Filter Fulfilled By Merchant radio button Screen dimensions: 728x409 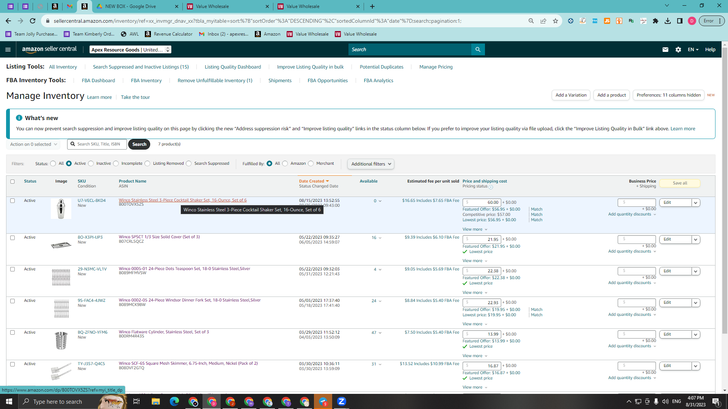(311, 164)
